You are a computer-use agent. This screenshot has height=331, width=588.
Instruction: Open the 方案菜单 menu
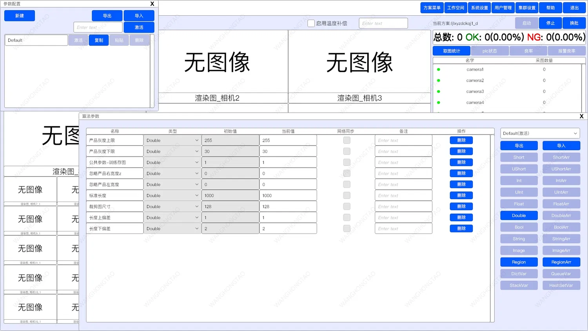pos(432,8)
